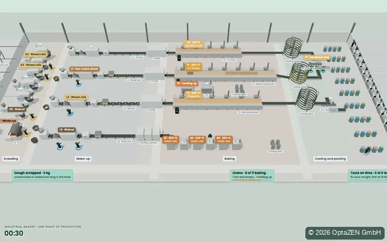Click the black control terminal at the T3 tin oven
The width and height of the screenshot is (387, 242).
[179, 58]
